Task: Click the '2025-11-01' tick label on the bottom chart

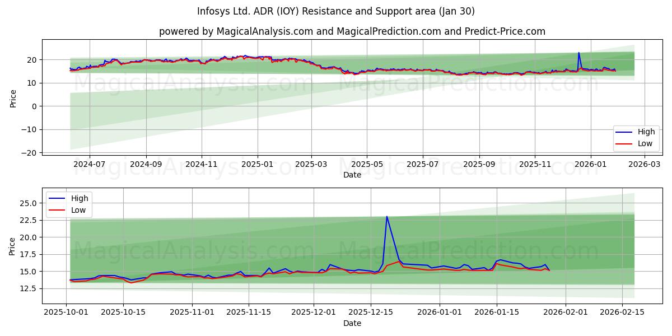Action: click(192, 312)
